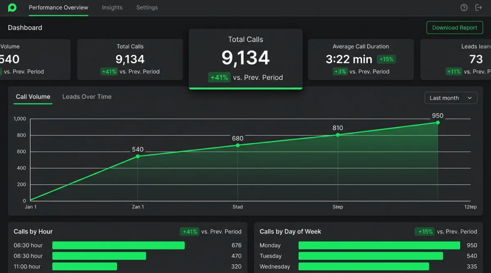Click the Leads card value 73
This screenshot has height=273, width=491.
(x=476, y=59)
